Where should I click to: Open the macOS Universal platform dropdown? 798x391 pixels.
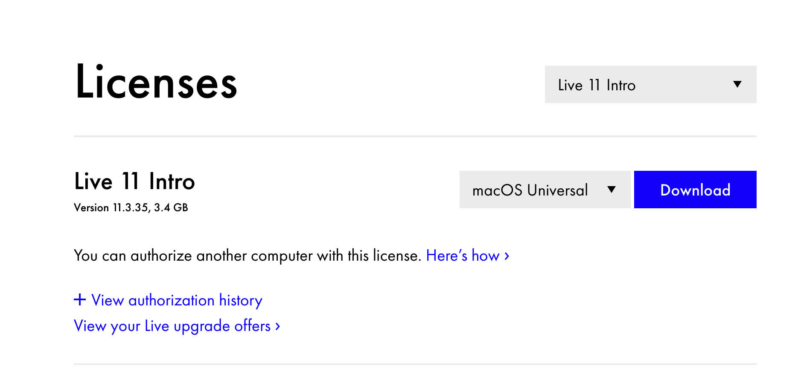(545, 190)
